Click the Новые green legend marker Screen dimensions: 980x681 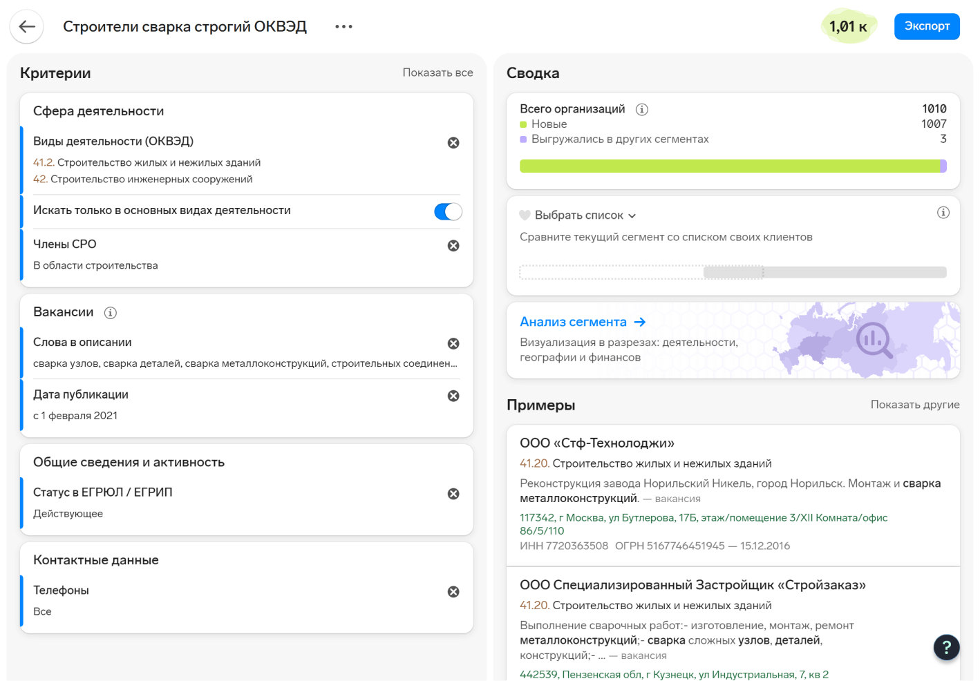point(523,124)
